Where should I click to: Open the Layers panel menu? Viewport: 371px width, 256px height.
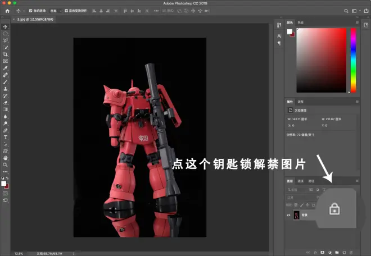tap(357, 181)
